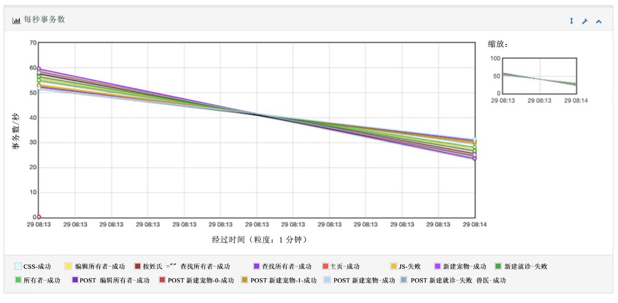Click the POST 编辑所有者-成功 legend icon
618x303 pixels.
coord(75,281)
